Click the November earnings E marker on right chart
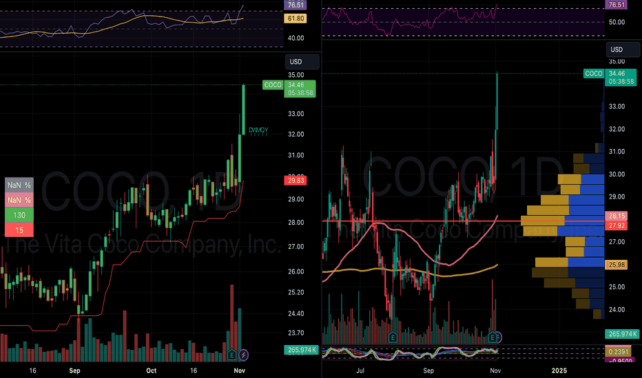 (x=493, y=337)
